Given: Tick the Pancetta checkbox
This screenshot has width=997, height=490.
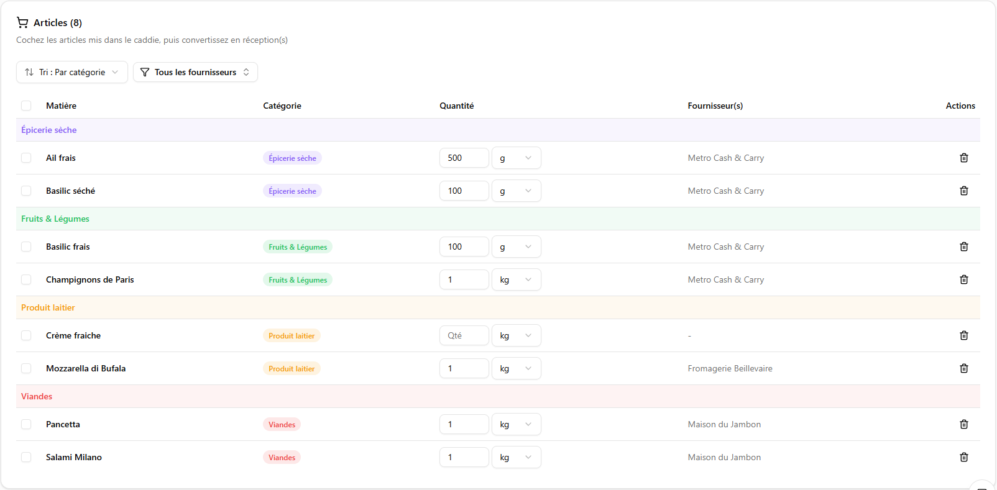Looking at the screenshot, I should click(26, 424).
